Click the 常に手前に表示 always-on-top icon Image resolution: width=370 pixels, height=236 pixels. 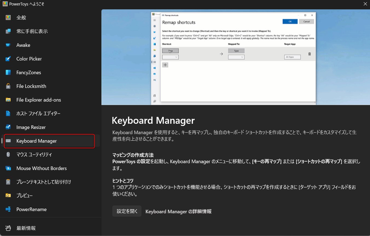coord(8,31)
